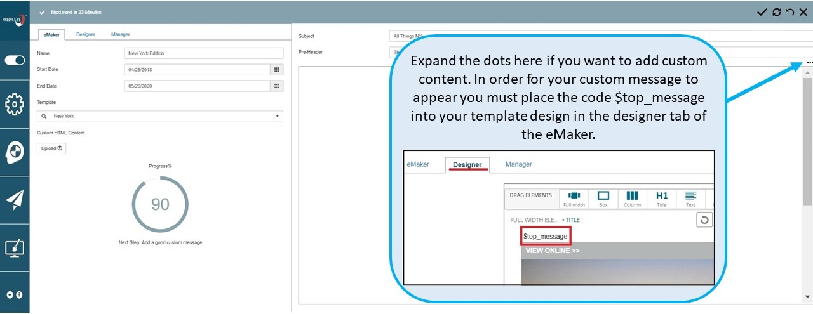This screenshot has height=314, width=813.
Task: Expand the three dots for custom content
Action: [x=809, y=62]
